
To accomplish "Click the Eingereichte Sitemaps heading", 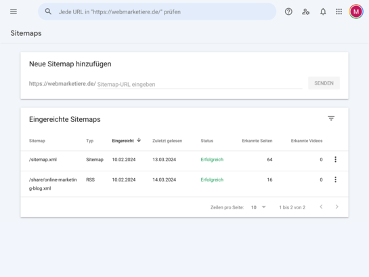I will coord(65,119).
